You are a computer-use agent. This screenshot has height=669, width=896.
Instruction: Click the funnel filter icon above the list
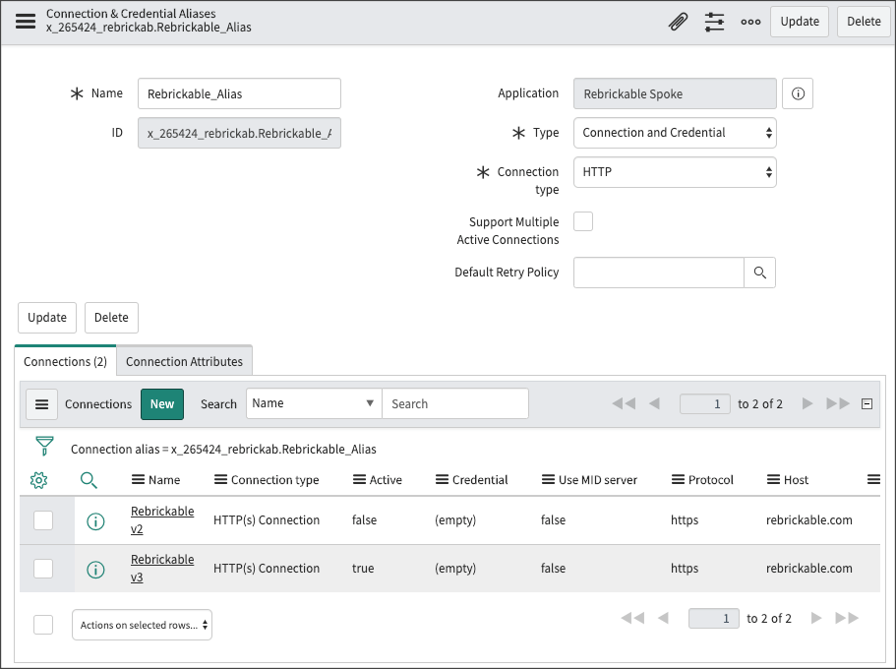(45, 446)
